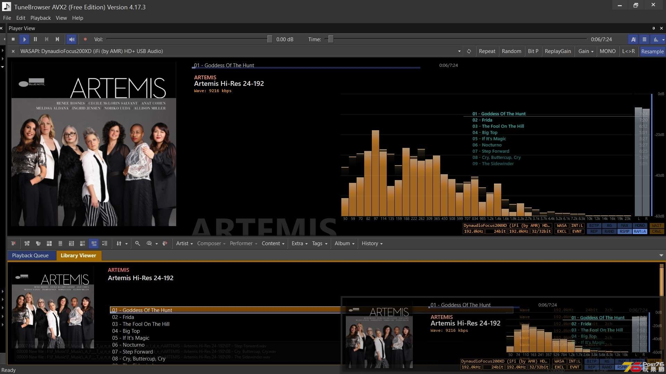Click the red-marker icon at library toolbar start
The image size is (666, 374).
pos(13,243)
